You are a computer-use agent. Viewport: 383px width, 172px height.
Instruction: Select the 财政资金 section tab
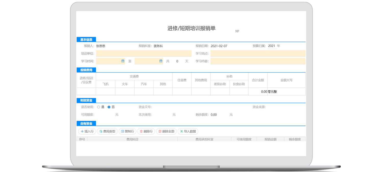pyautogui.click(x=86, y=100)
